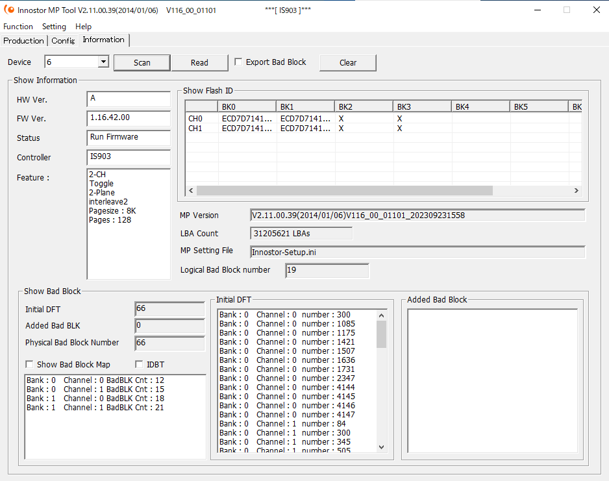Screen dimensions: 609x481
Task: Select Initial DFT entry Channel 1 number 345
Action: 284,442
